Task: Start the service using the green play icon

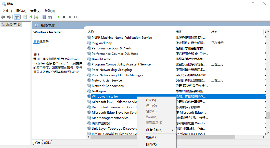Action: 58,17
